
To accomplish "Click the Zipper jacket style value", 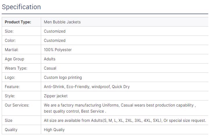I will click(56, 96).
